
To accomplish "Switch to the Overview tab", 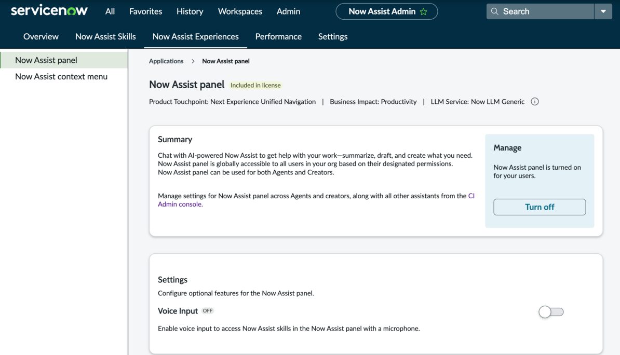I will coord(41,36).
